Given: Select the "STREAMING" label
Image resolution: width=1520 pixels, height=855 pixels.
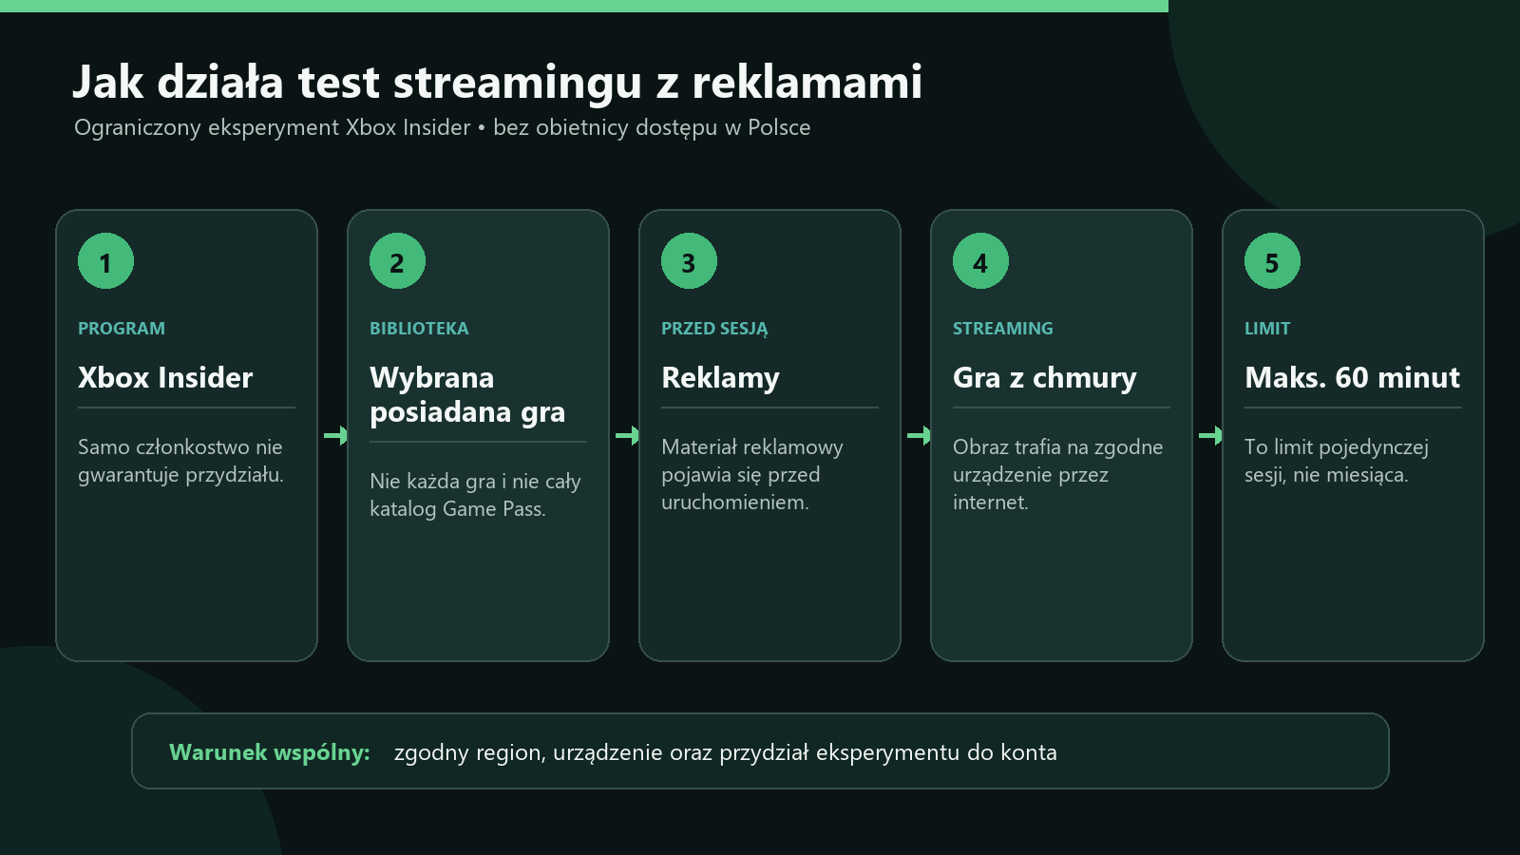Looking at the screenshot, I should click(1003, 329).
